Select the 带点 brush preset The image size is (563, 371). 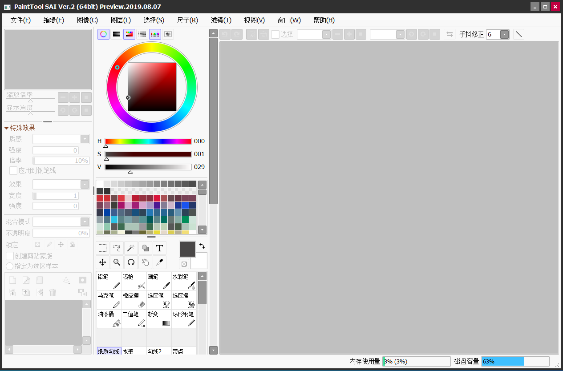pos(184,351)
